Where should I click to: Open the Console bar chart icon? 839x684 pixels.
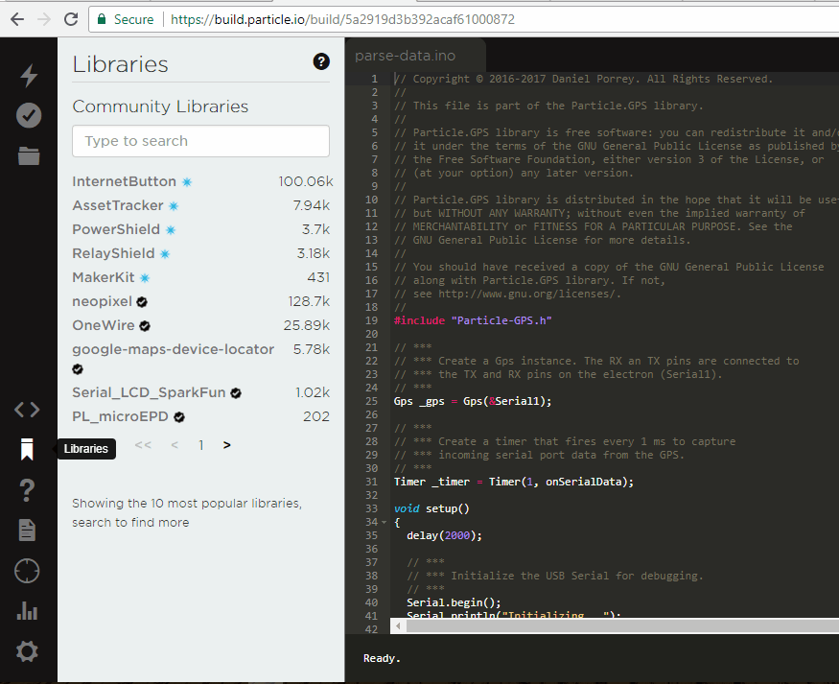pyautogui.click(x=27, y=611)
